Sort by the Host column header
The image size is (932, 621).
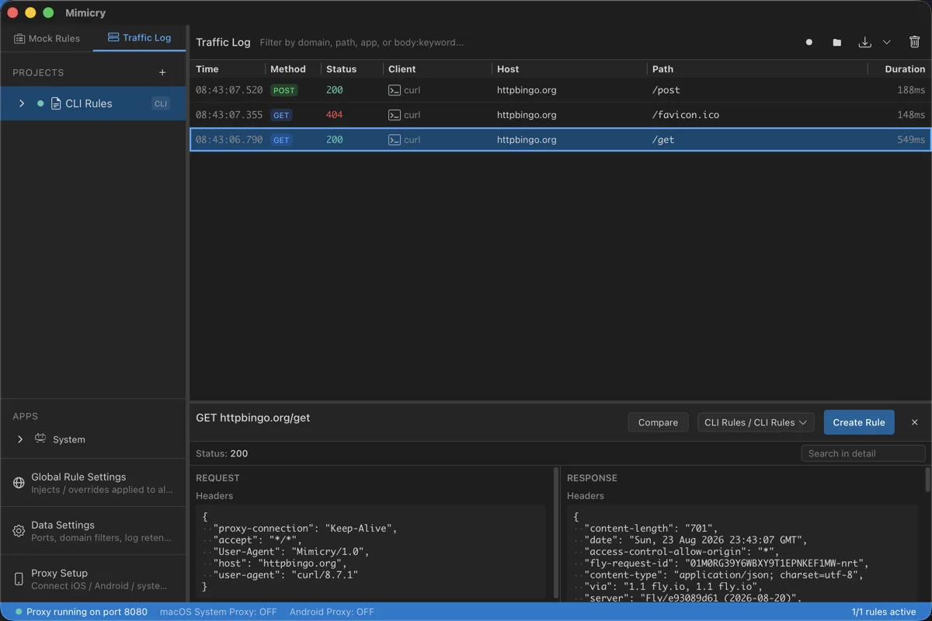pyautogui.click(x=508, y=69)
